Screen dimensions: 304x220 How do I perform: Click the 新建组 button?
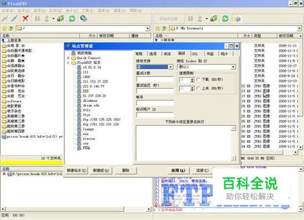[101, 170]
